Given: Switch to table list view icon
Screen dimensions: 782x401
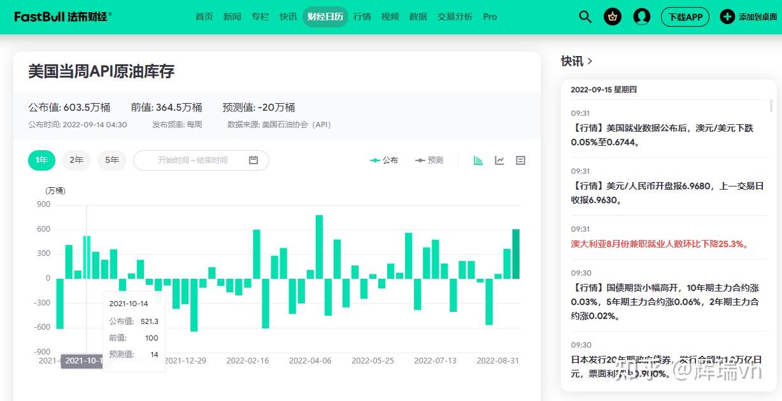Looking at the screenshot, I should coord(520,160).
